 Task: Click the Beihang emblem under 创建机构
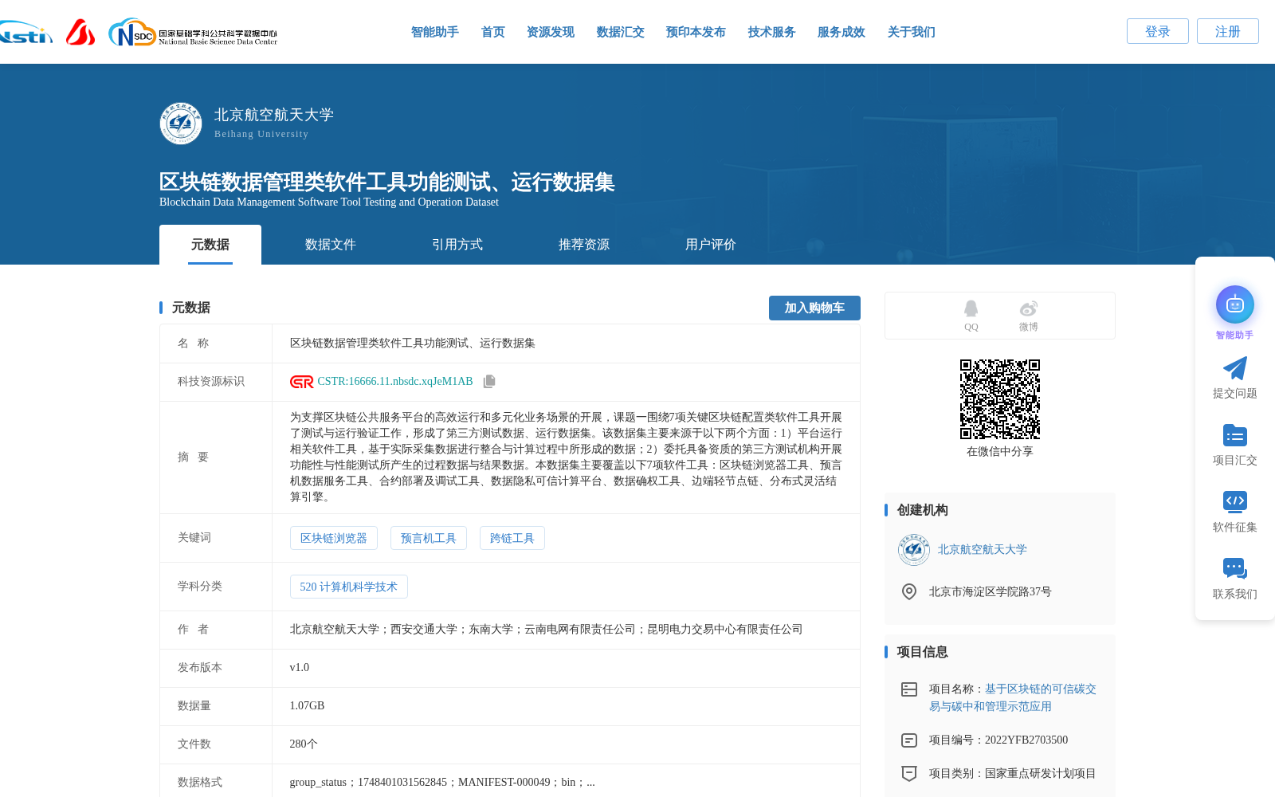[x=913, y=550]
